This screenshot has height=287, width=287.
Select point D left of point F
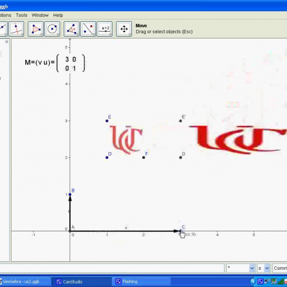(107, 157)
